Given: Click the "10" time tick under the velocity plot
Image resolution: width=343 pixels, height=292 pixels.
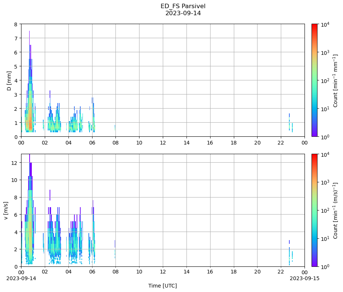Looking at the screenshot, I should pyautogui.click(x=139, y=272).
